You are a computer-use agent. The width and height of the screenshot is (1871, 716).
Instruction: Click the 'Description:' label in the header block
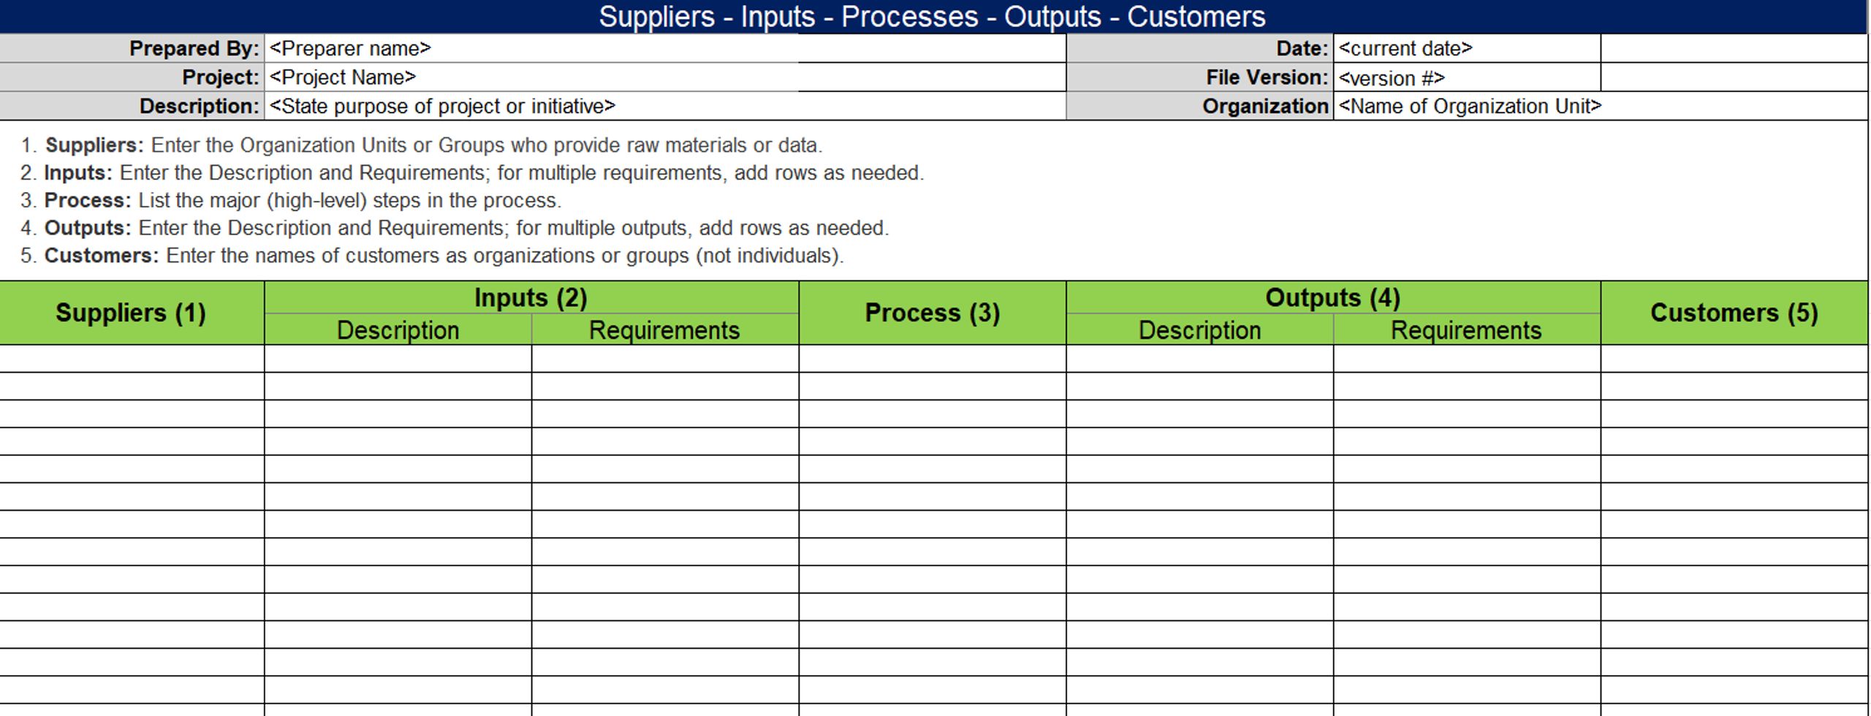(x=132, y=106)
